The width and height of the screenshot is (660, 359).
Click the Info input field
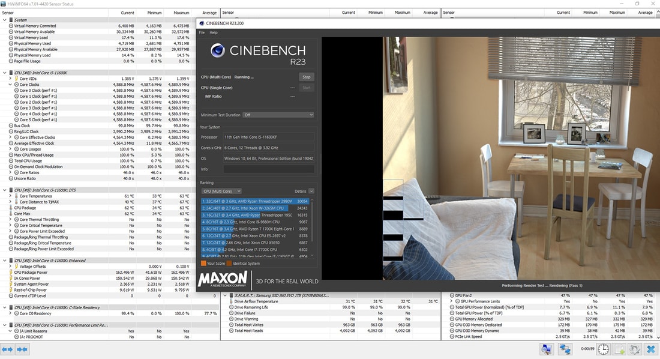269,169
